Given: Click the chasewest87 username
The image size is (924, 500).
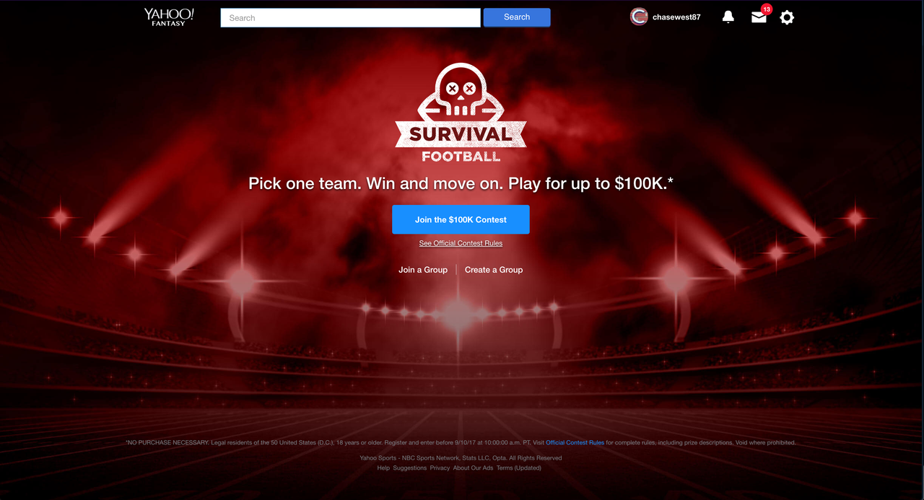Looking at the screenshot, I should coord(676,17).
